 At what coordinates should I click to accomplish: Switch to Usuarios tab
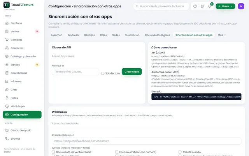tap(89, 35)
